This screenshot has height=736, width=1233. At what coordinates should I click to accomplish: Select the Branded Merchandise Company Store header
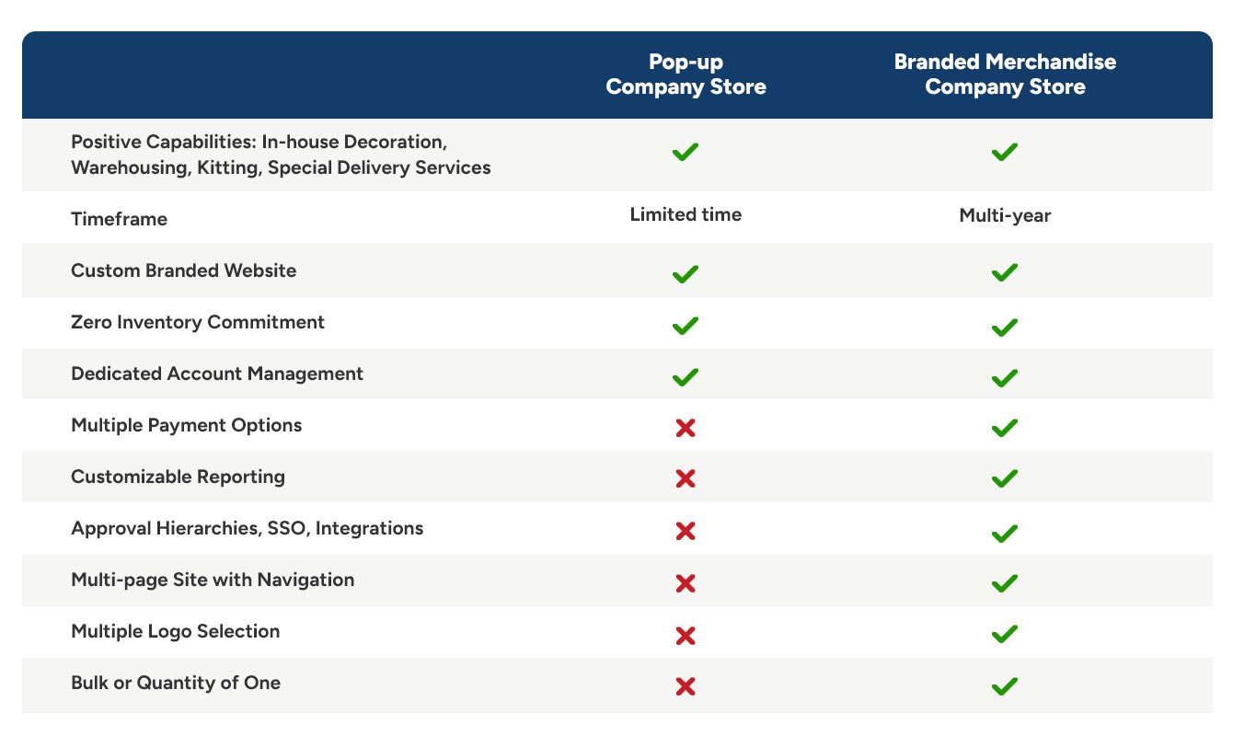(1005, 75)
